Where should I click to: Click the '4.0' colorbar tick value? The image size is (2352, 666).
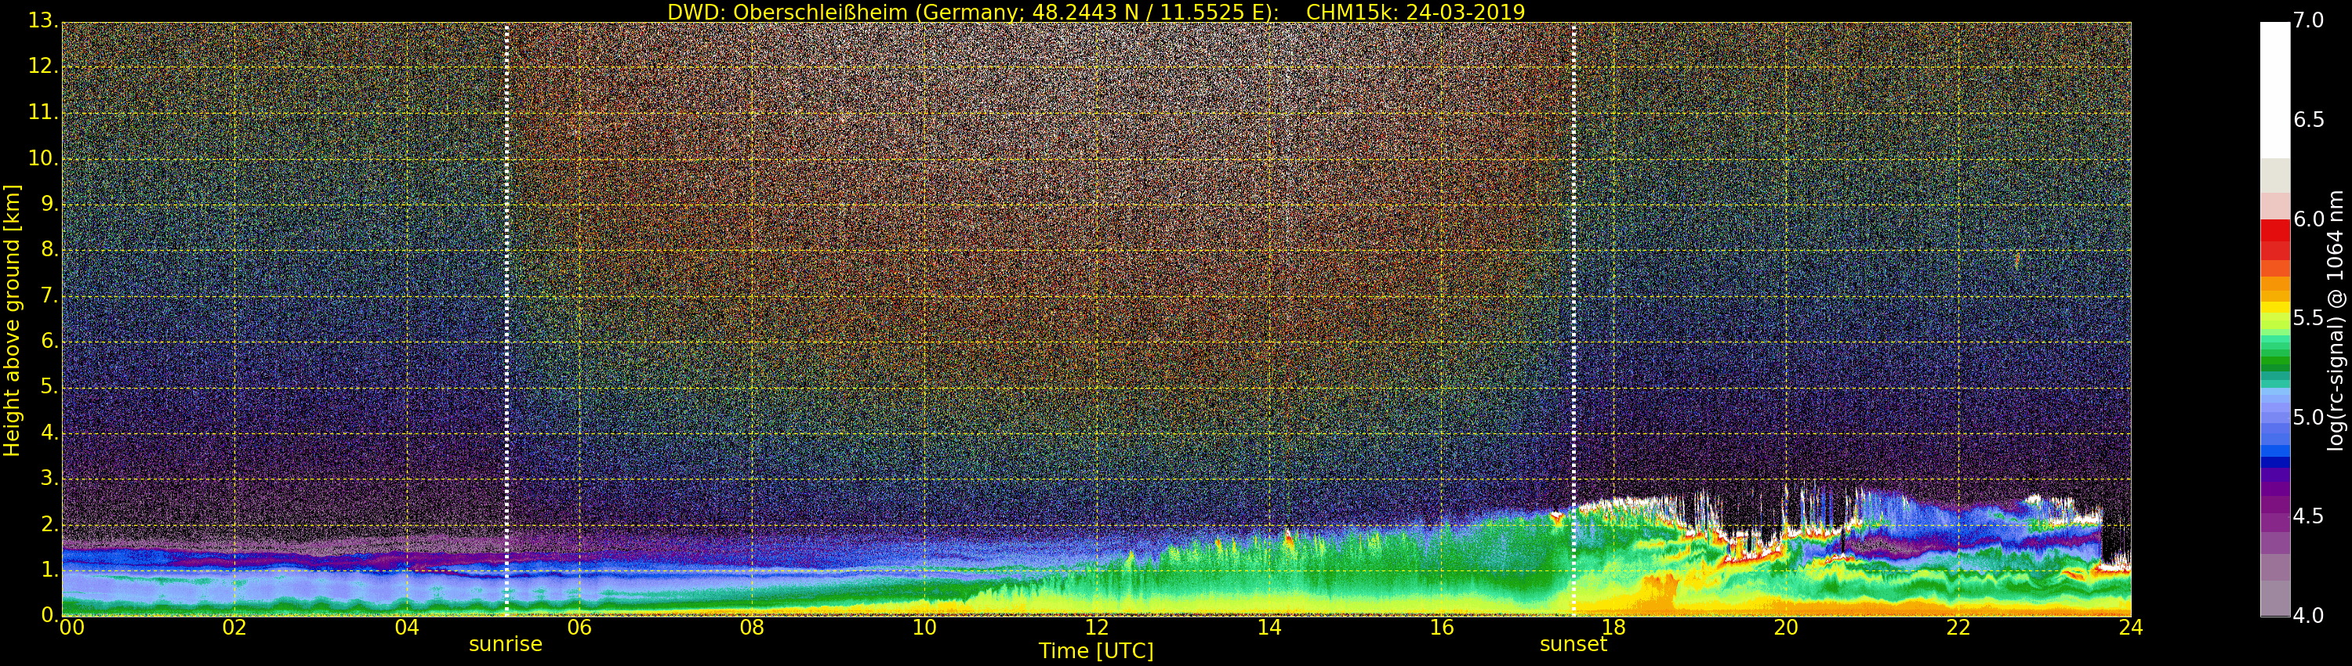click(x=2309, y=616)
